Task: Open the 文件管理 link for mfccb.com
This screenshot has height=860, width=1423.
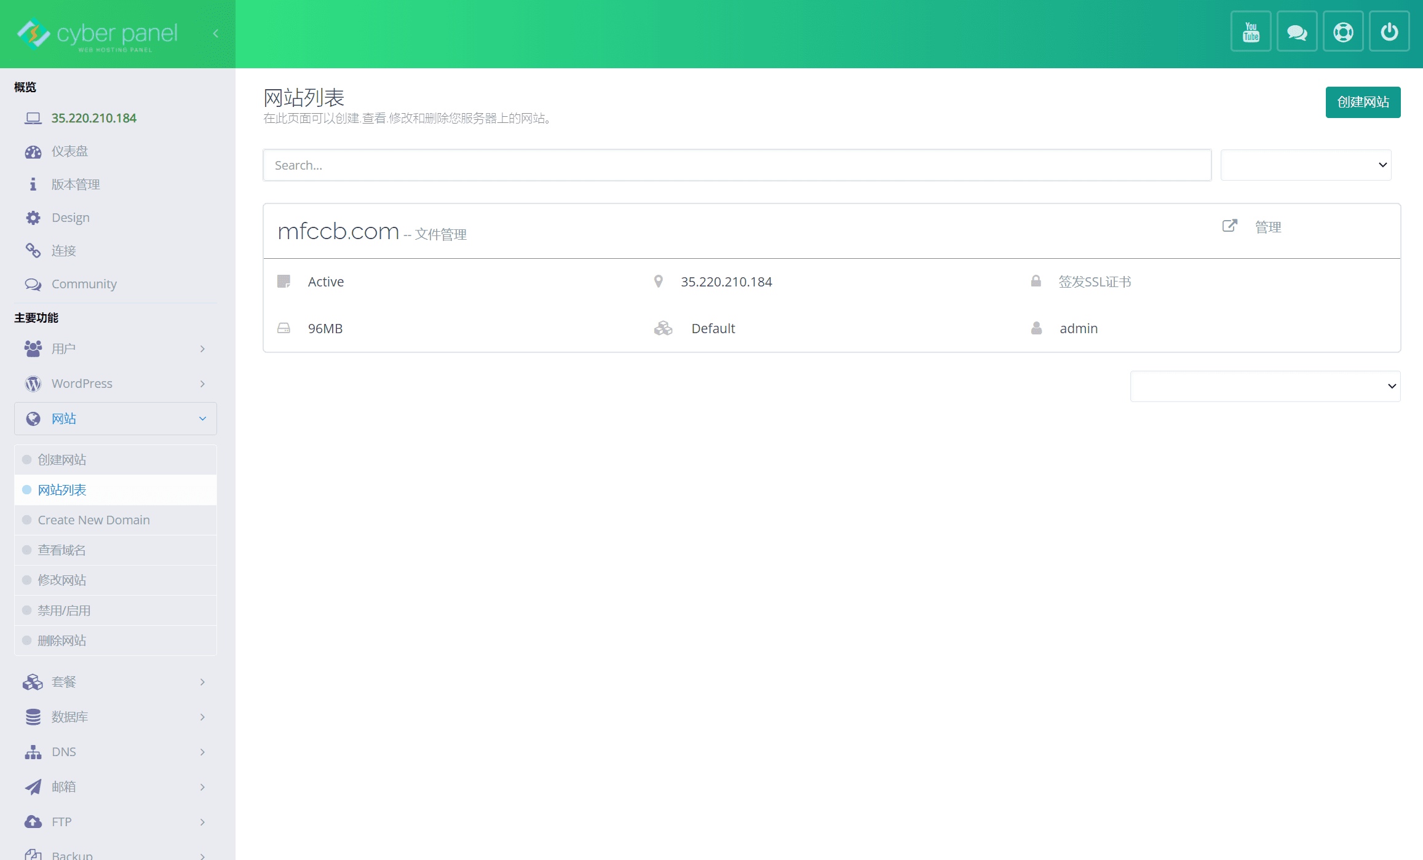Action: (x=440, y=234)
